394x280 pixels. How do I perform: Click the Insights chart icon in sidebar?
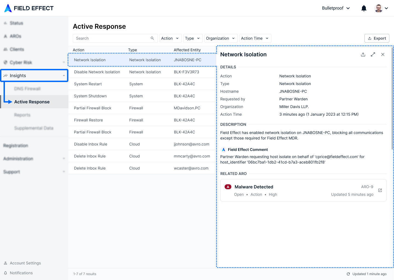5,75
